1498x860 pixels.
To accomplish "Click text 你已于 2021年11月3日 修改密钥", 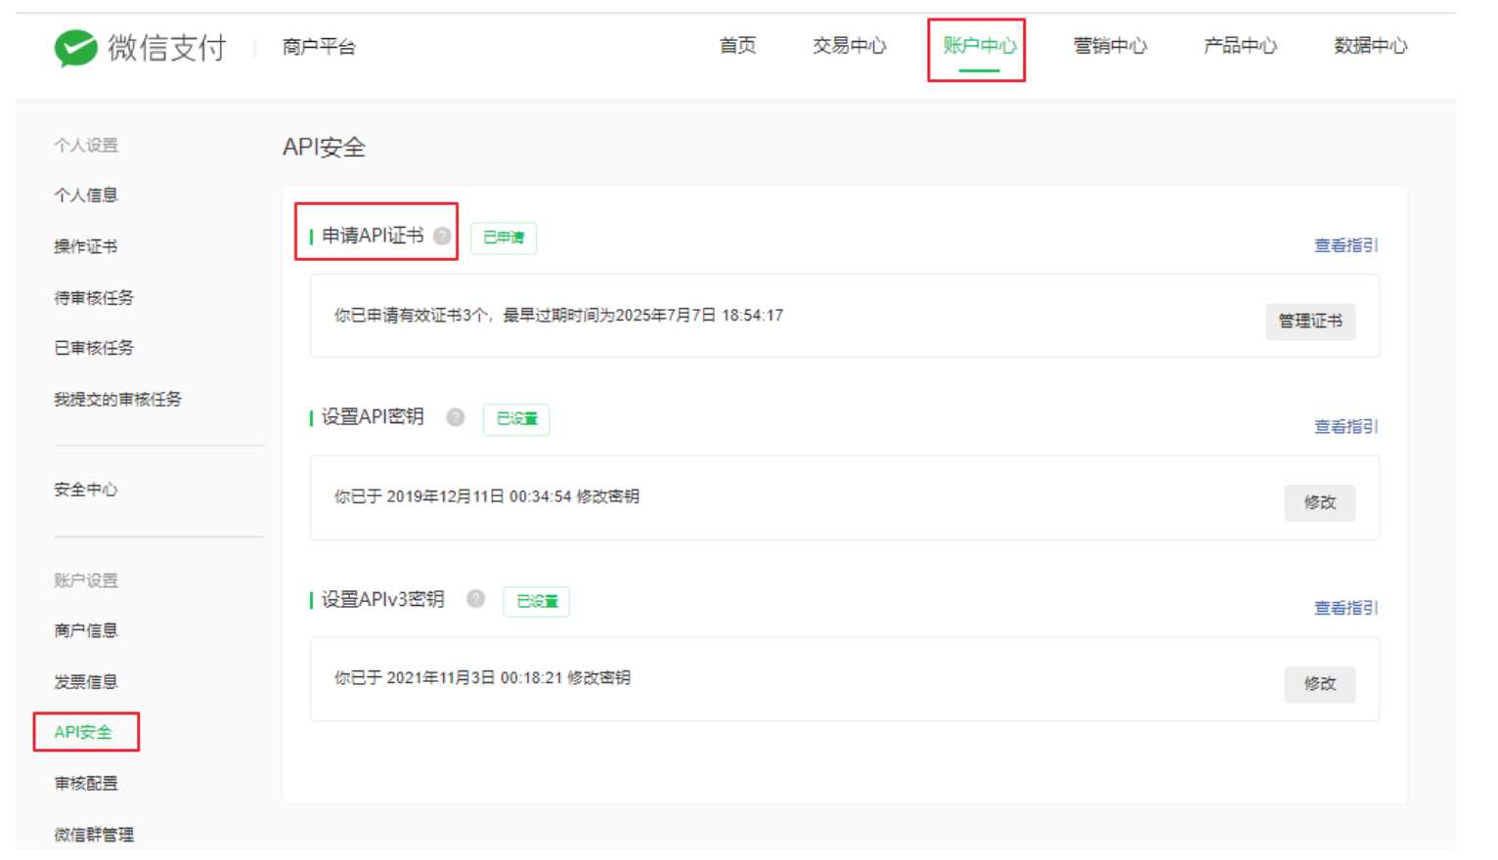I will (x=482, y=677).
